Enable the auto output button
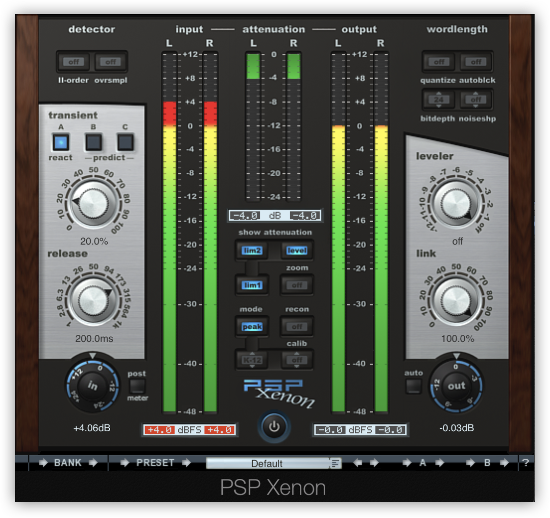Viewport: 550px width, 518px height. pyautogui.click(x=414, y=386)
